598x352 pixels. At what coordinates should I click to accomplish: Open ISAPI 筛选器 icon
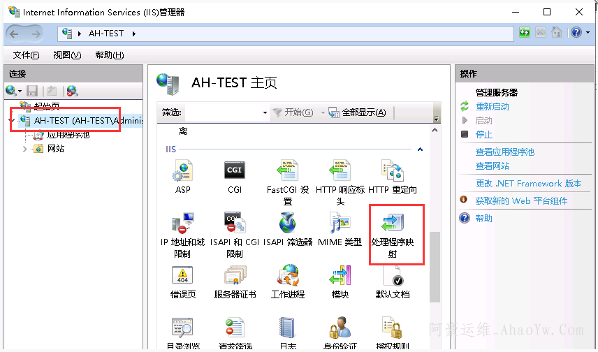coord(287,225)
